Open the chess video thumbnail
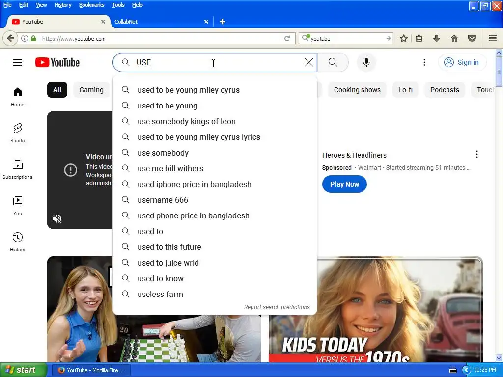 154,339
